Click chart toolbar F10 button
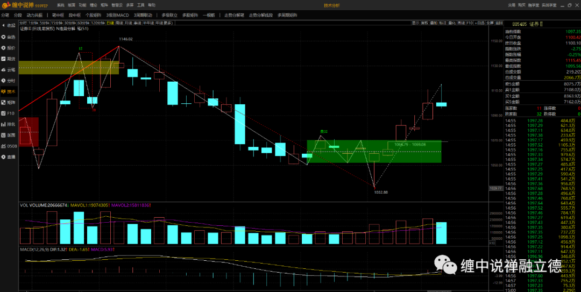The image size is (581, 292). (470, 23)
